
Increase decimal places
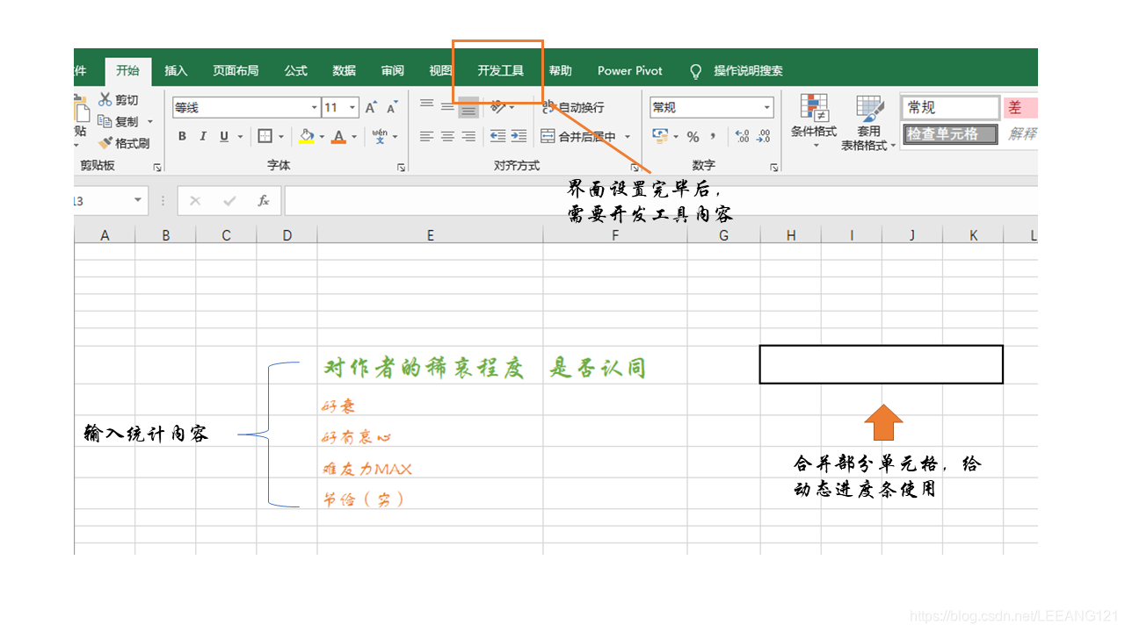click(x=743, y=136)
